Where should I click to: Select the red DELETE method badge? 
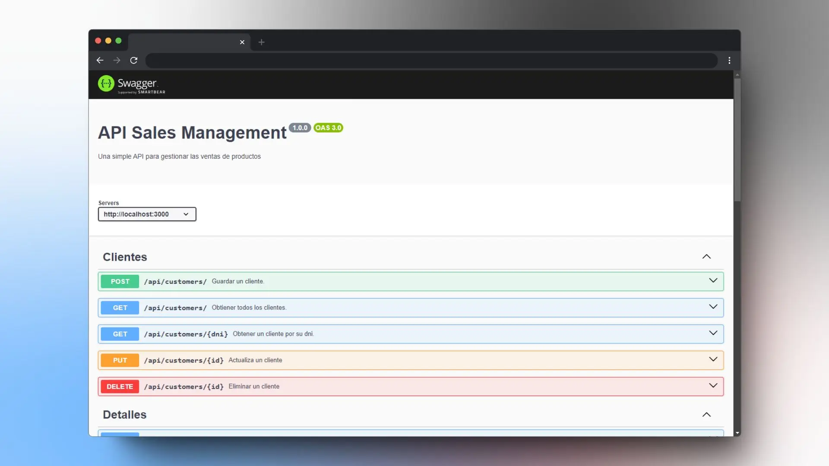coord(120,386)
